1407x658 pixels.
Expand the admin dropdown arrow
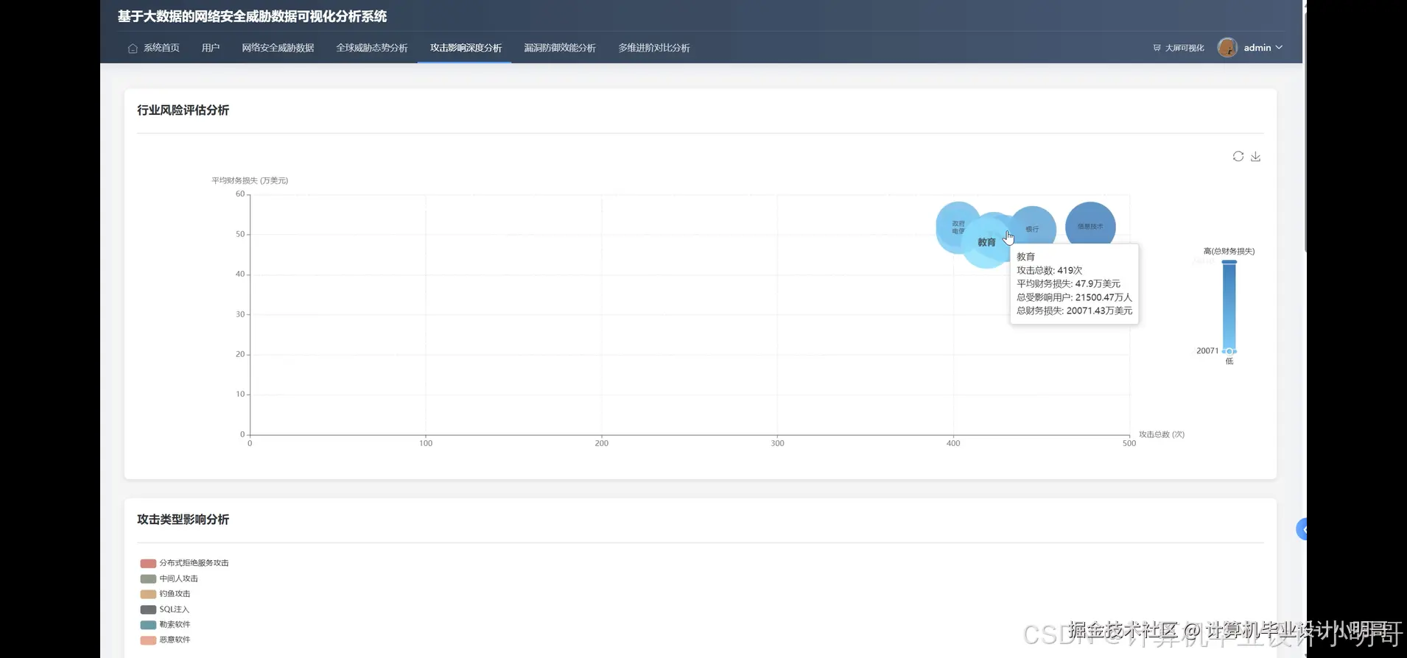[1279, 47]
